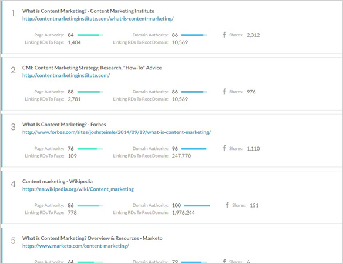Click the Linking RDs To Root Domain value 1,976,244
Viewport: 343px width, 264px height.
(183, 213)
